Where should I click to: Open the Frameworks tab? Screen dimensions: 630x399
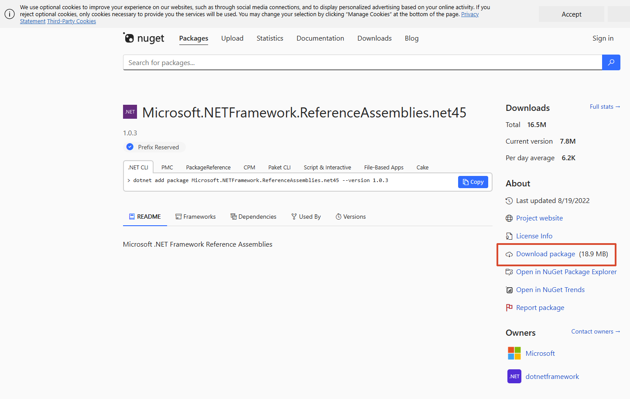(x=195, y=217)
